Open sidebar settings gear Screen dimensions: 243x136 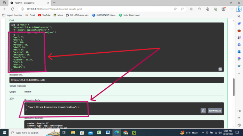[x=239, y=125]
